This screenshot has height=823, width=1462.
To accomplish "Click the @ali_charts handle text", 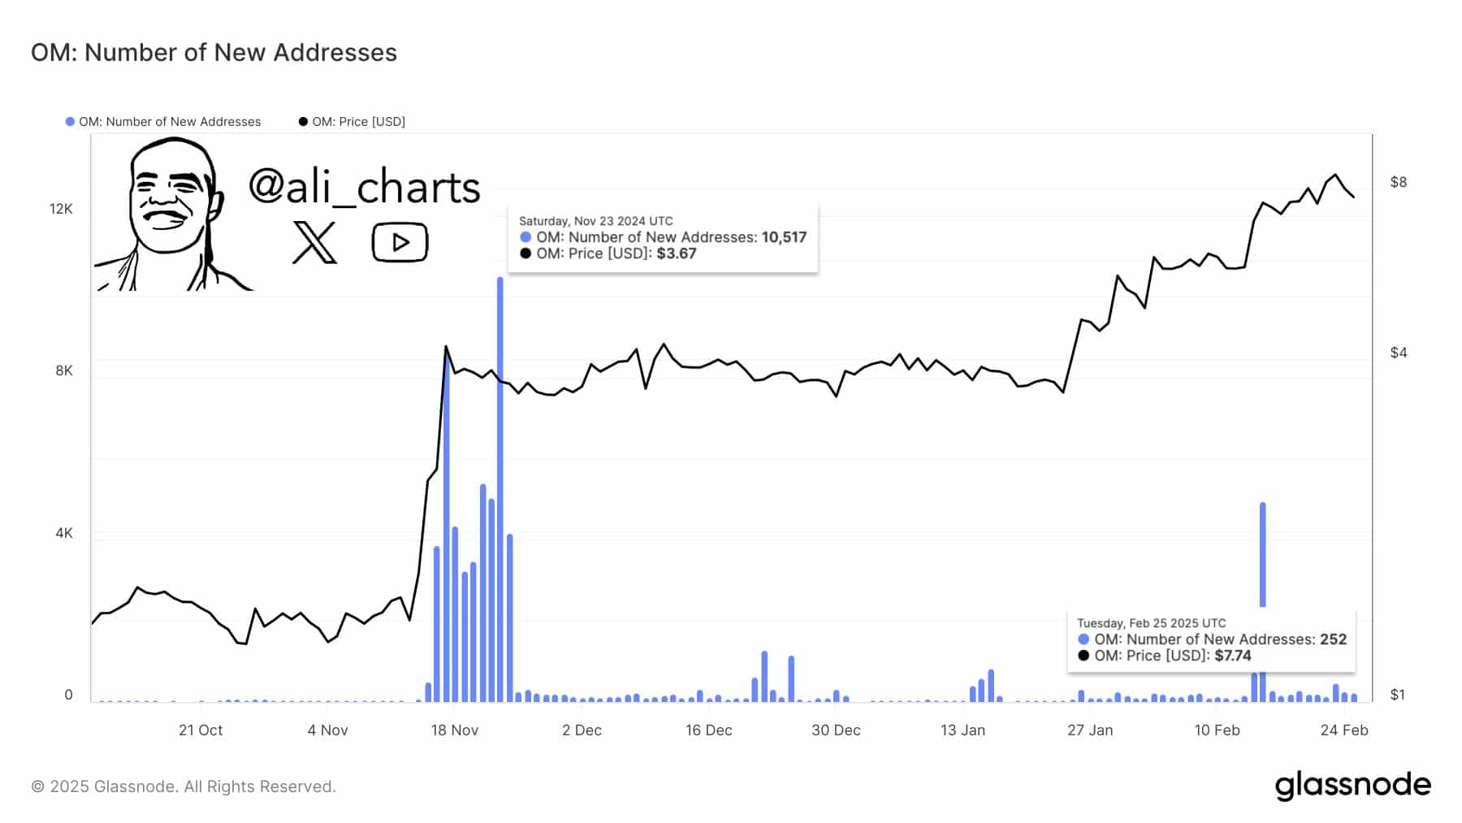I will (364, 187).
